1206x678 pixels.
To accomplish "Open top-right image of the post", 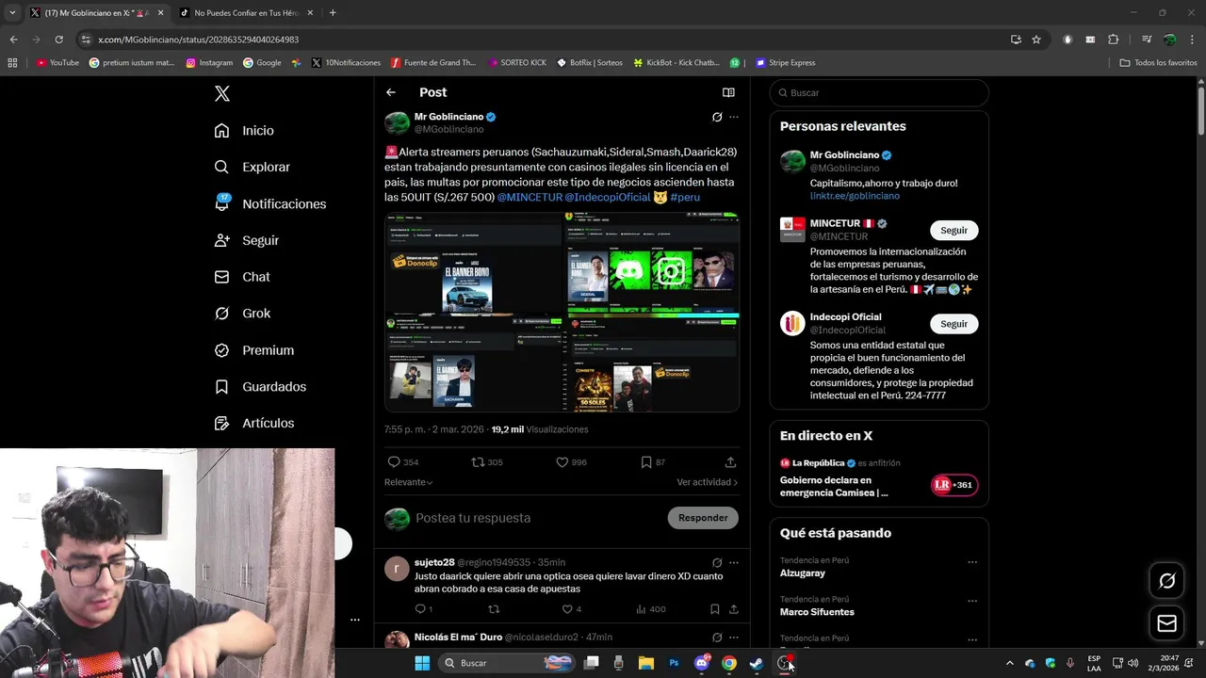I will [652, 262].
